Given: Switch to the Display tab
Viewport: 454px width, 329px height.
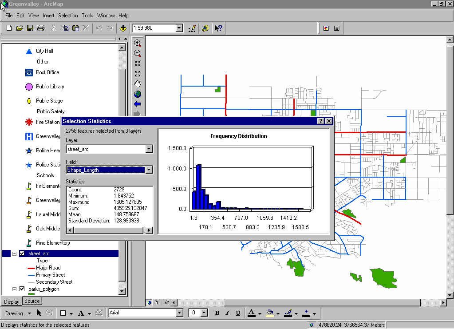Looking at the screenshot, I should 12,302.
